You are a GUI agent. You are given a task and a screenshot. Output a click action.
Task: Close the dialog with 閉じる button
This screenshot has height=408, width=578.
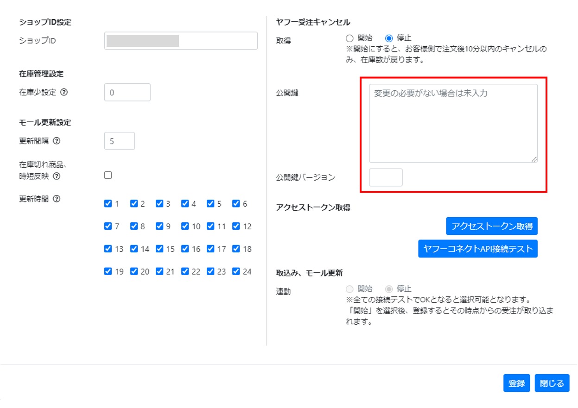(x=552, y=383)
